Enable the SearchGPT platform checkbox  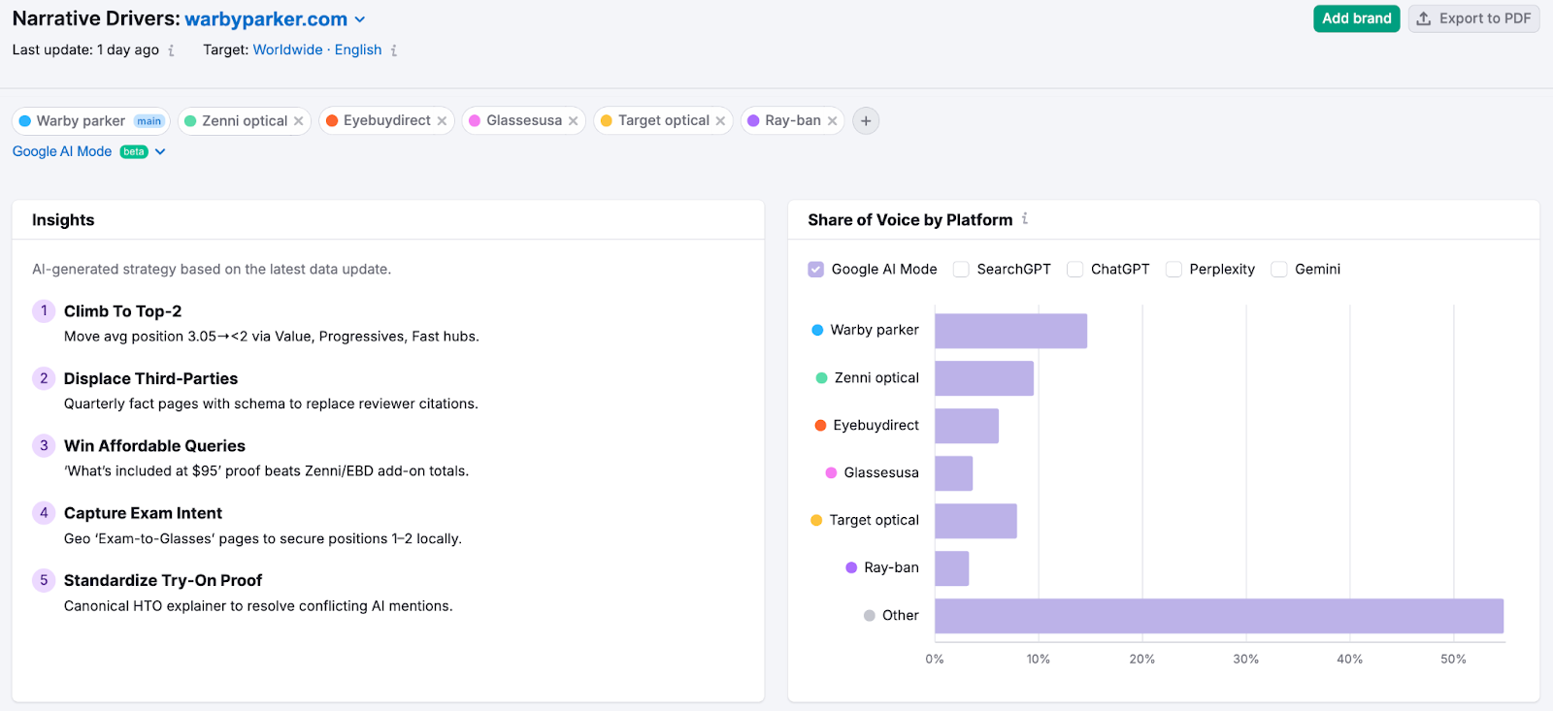point(961,270)
